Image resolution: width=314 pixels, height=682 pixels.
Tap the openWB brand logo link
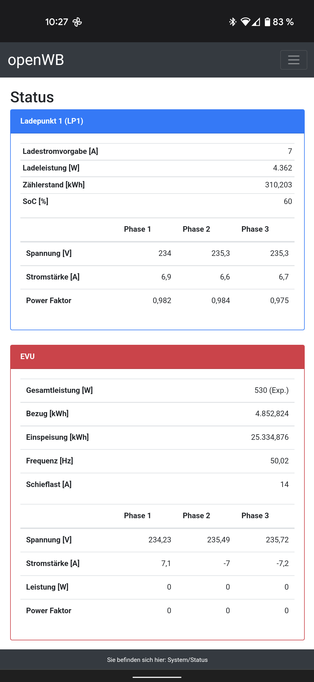(x=36, y=60)
